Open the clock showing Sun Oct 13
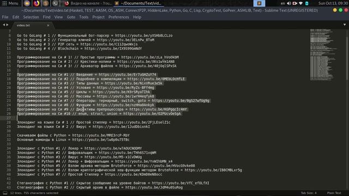The height and width of the screenshot is (196, 349). [333, 3]
